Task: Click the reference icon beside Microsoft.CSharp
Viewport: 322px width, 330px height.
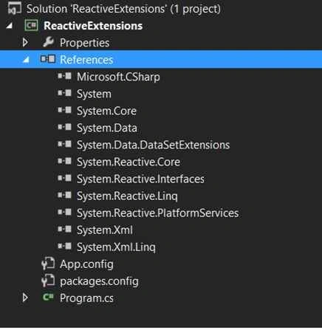Action: pyautogui.click(x=64, y=76)
